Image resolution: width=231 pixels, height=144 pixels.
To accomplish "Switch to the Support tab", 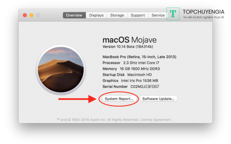I will (x=138, y=15).
